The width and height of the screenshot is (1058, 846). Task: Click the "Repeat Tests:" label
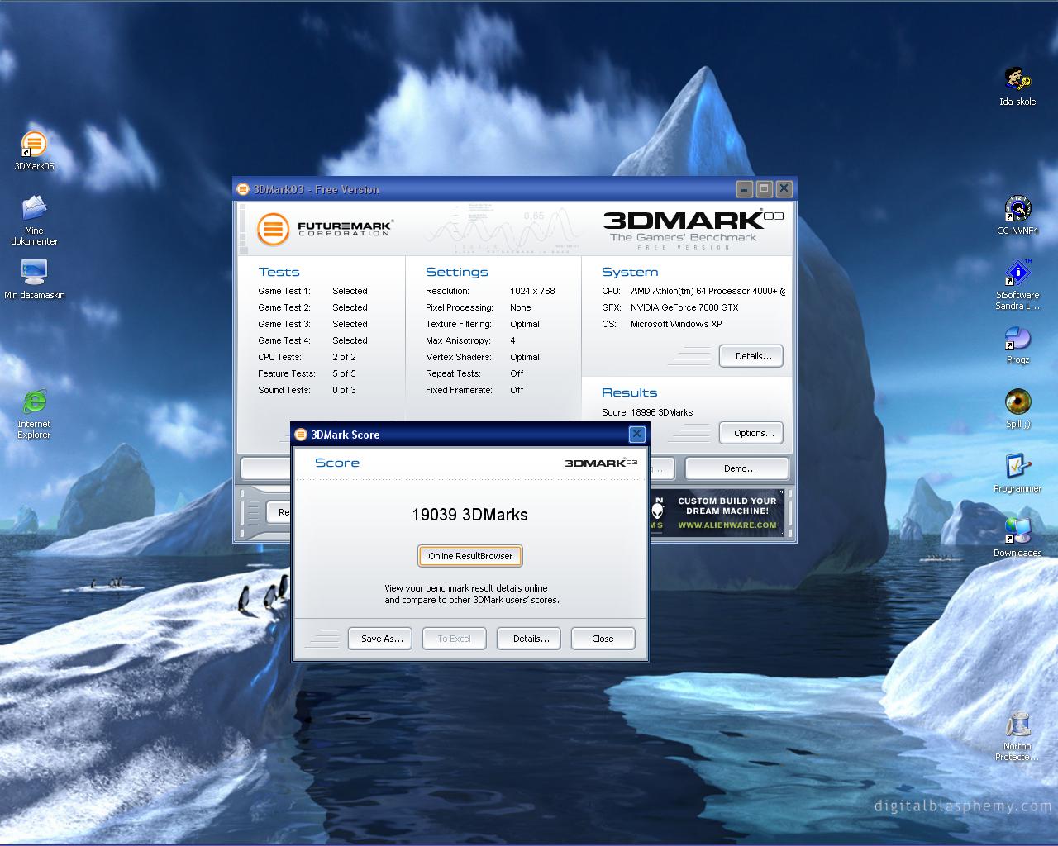453,373
